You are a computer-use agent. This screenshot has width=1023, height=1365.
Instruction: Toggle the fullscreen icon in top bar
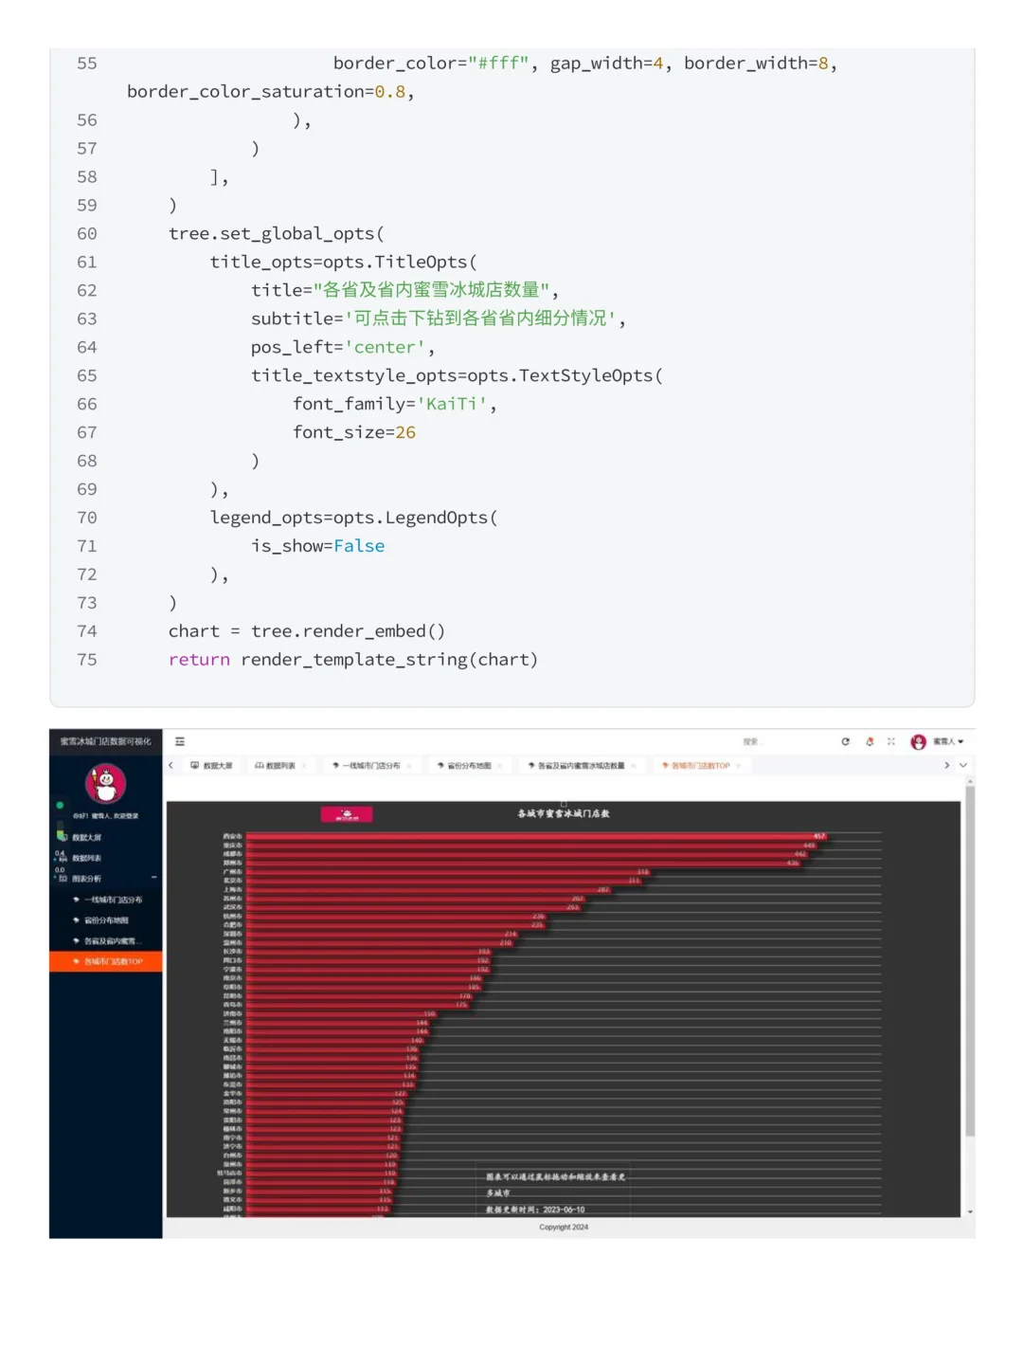pyautogui.click(x=891, y=741)
